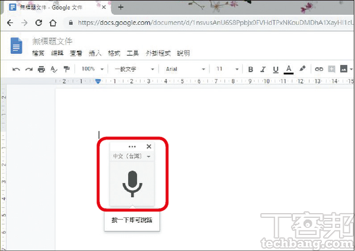Open the Google Docs home icon
The width and height of the screenshot is (355, 251).
17,45
